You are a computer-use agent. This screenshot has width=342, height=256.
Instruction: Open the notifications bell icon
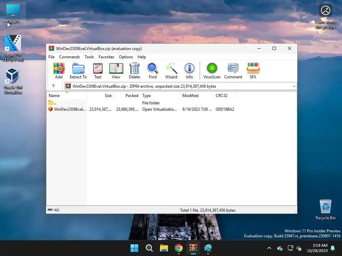coord(333,248)
